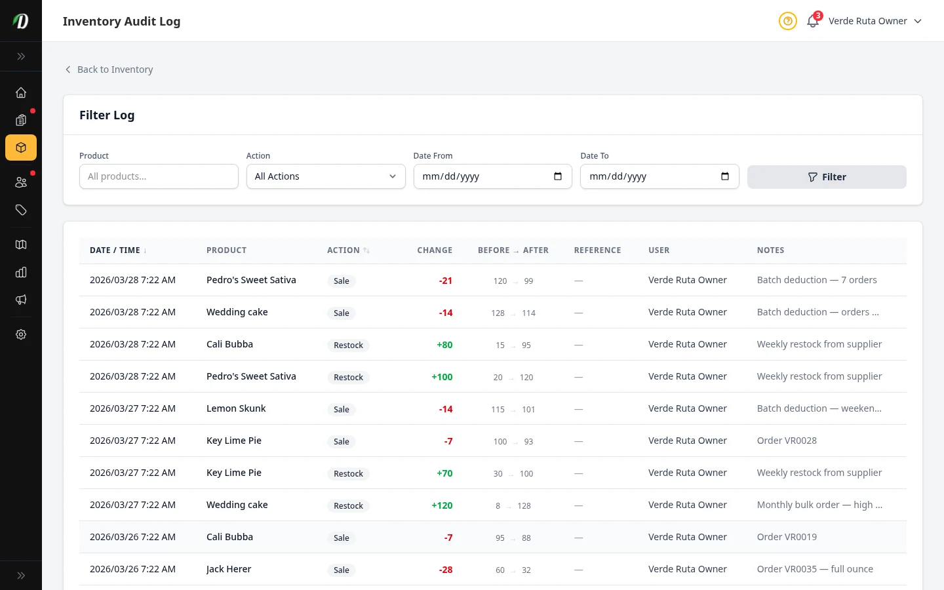Image resolution: width=944 pixels, height=590 pixels.
Task: Click the Filter button
Action: click(826, 177)
